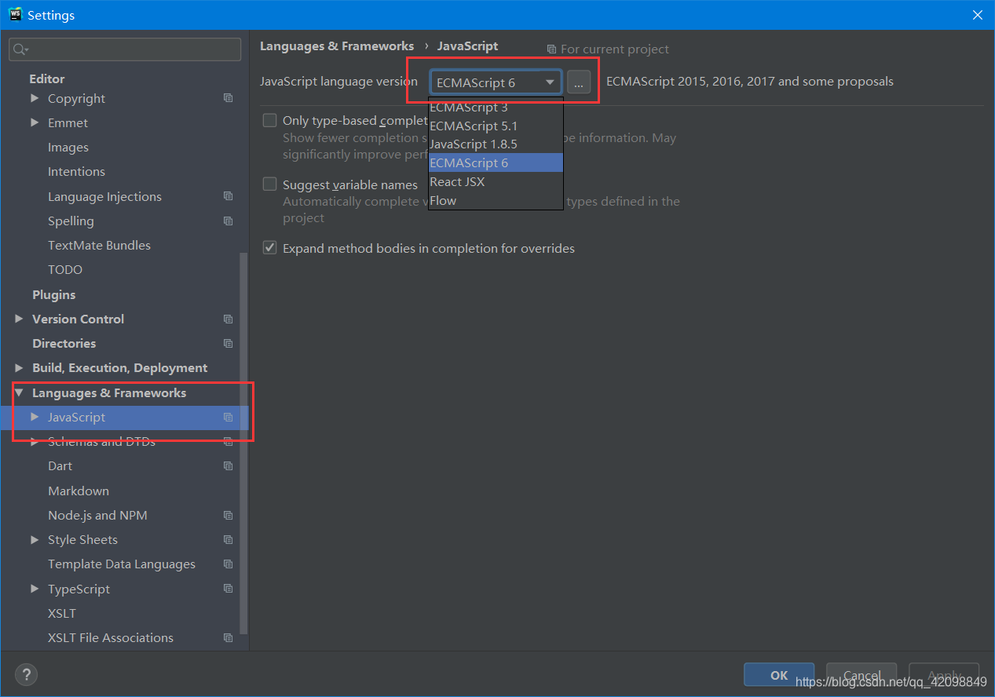Click project-level icon next to Spelling
Image resolution: width=995 pixels, height=697 pixels.
228,221
